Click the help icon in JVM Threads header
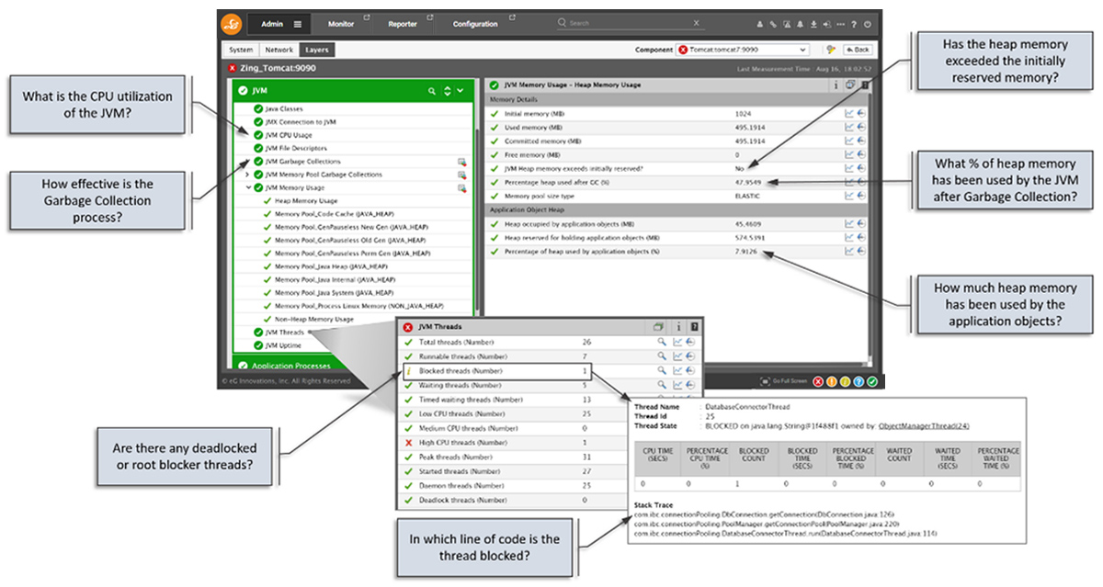 694,326
